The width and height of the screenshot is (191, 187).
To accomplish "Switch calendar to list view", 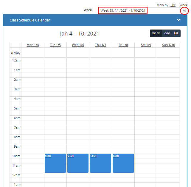I will (176, 33).
